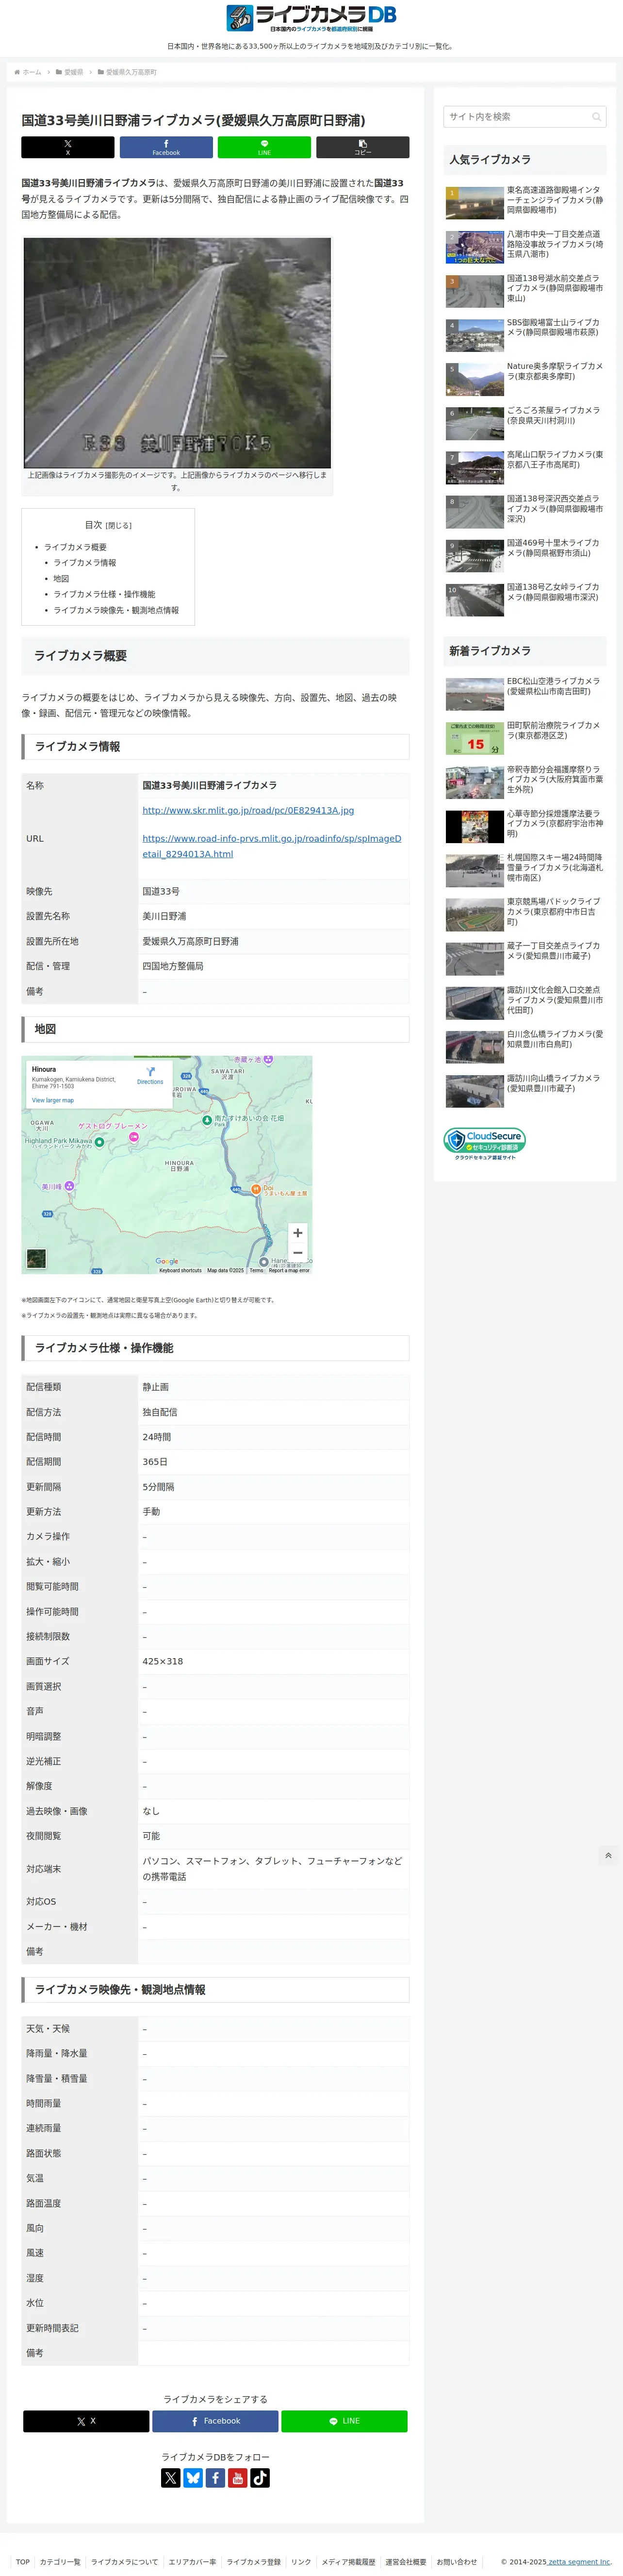Viewport: 623px width, 2576px height.
Task: Share on X using top black button
Action: point(68,147)
